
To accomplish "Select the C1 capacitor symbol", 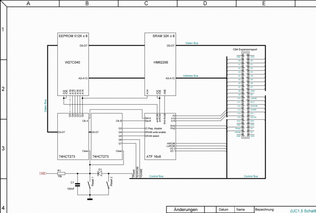I will (77, 185).
